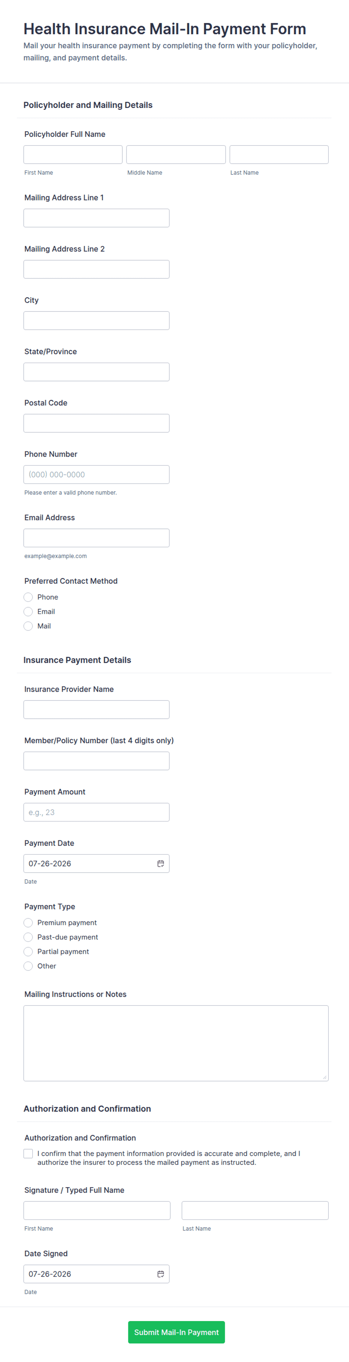
Task: Click the Mailing Instructions or Notes textarea
Action: (x=176, y=1043)
